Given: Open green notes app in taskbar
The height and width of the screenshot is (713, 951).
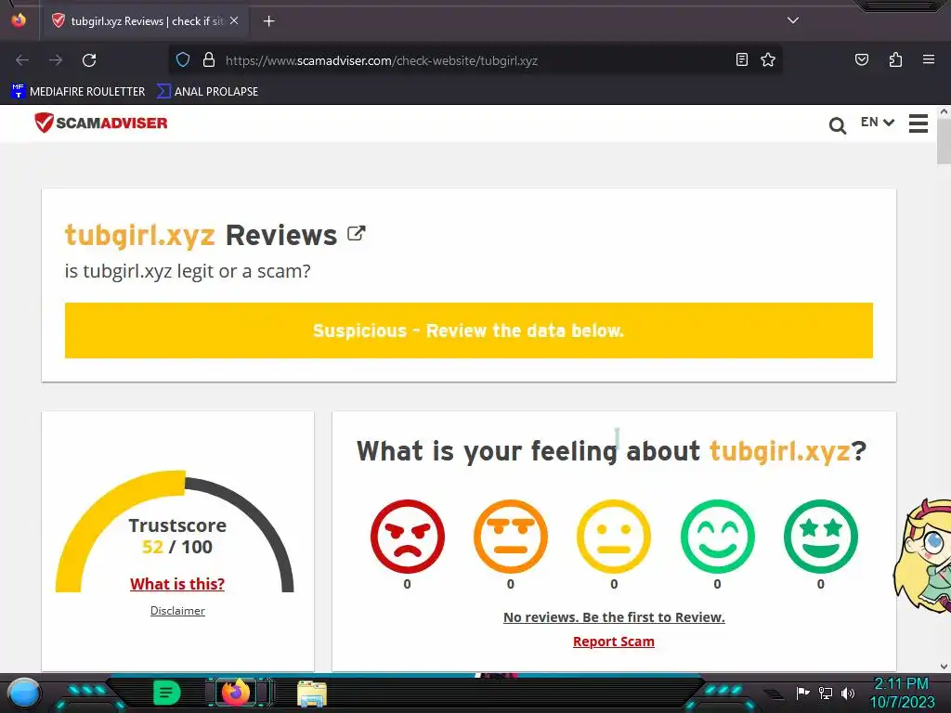Looking at the screenshot, I should tap(167, 693).
